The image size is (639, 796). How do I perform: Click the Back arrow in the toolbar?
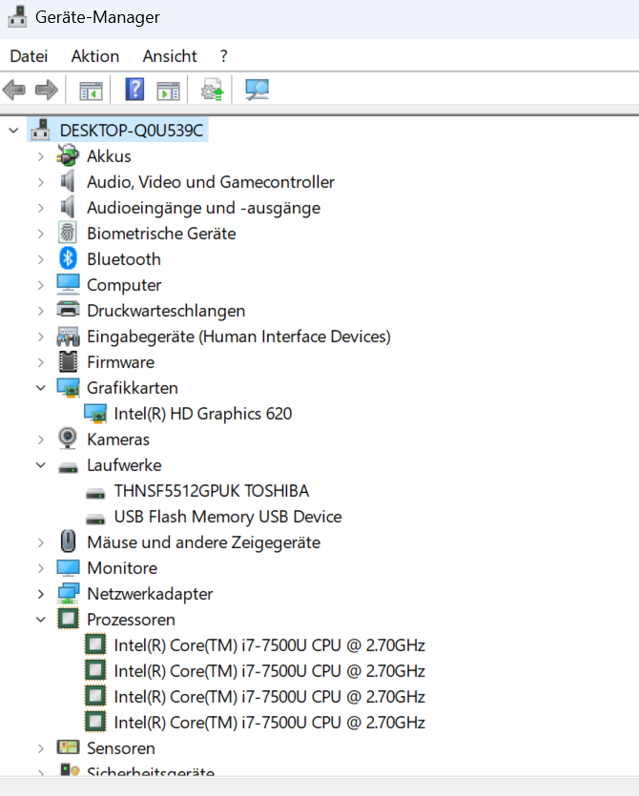point(14,90)
